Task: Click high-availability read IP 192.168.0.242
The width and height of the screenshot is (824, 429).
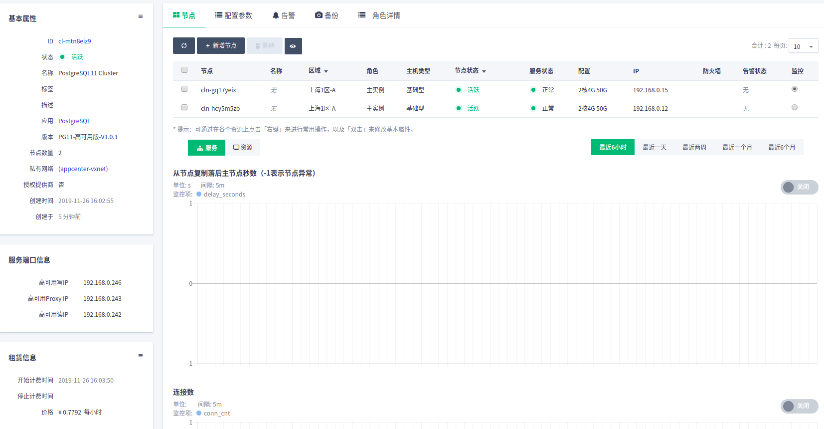Action: [x=102, y=315]
